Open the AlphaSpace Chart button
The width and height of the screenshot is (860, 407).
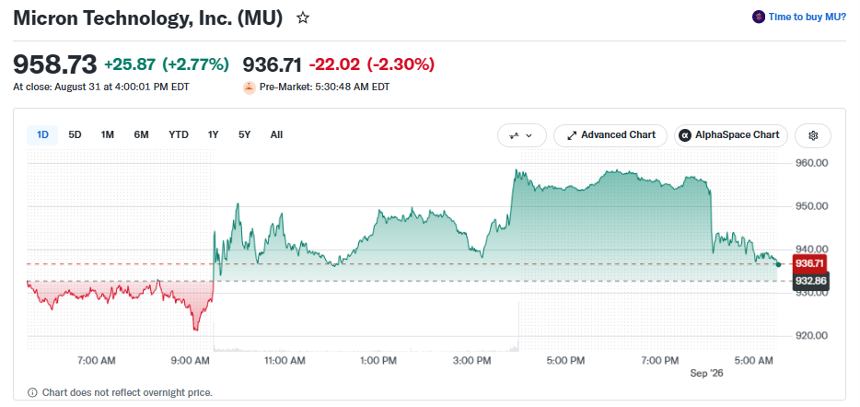(x=731, y=135)
